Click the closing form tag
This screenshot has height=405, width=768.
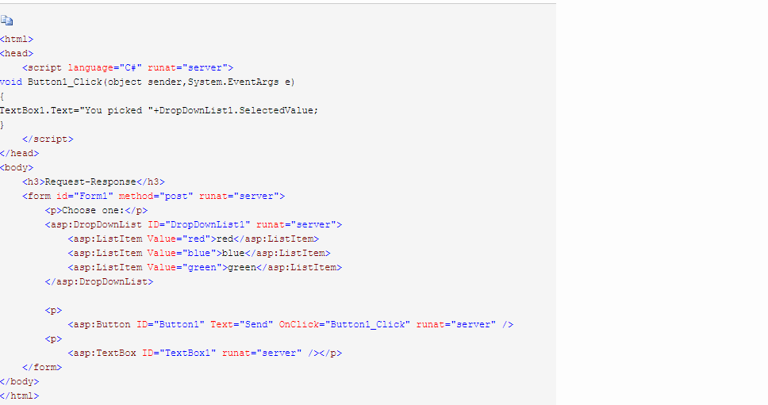click(42, 367)
